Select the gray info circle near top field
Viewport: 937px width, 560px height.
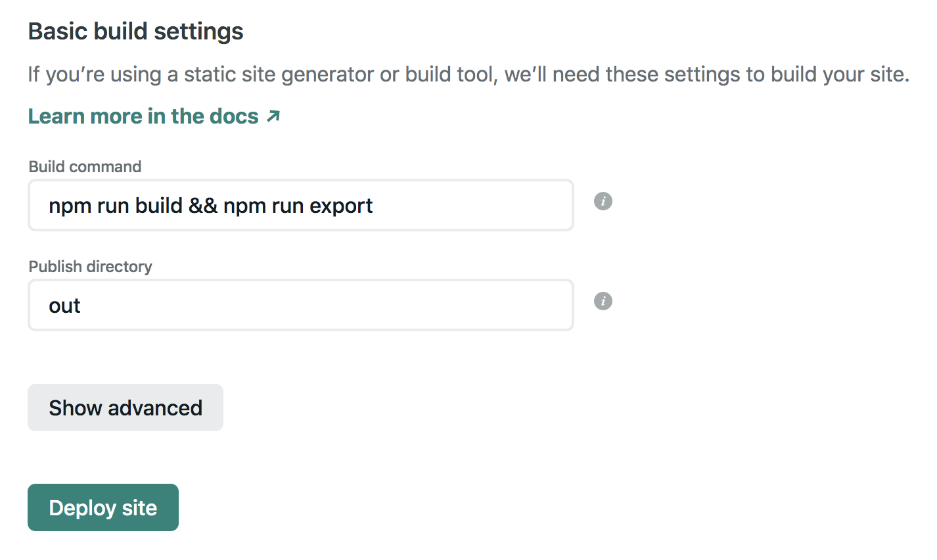[x=603, y=201]
